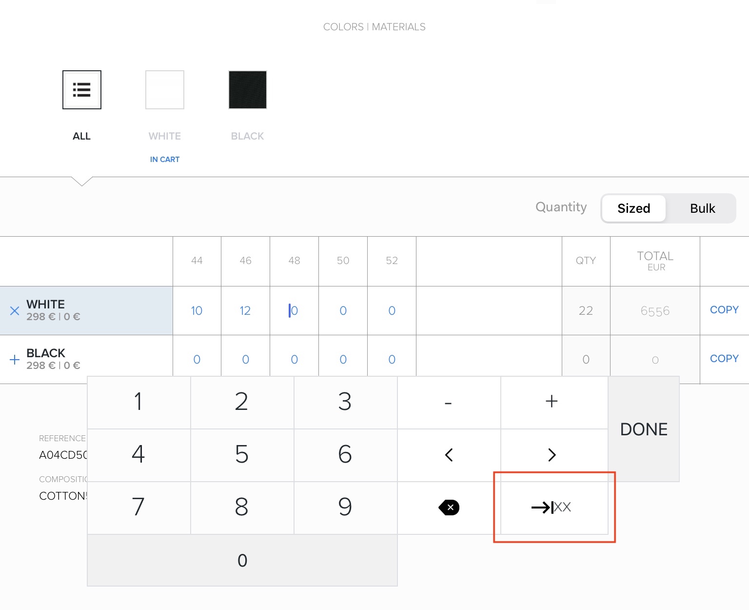
Task: Tap keypad digit 1
Action: [x=139, y=402]
